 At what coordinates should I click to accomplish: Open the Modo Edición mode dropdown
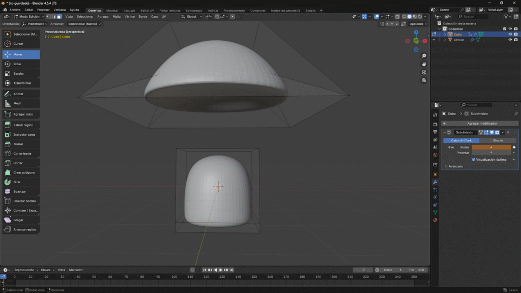tap(29, 16)
